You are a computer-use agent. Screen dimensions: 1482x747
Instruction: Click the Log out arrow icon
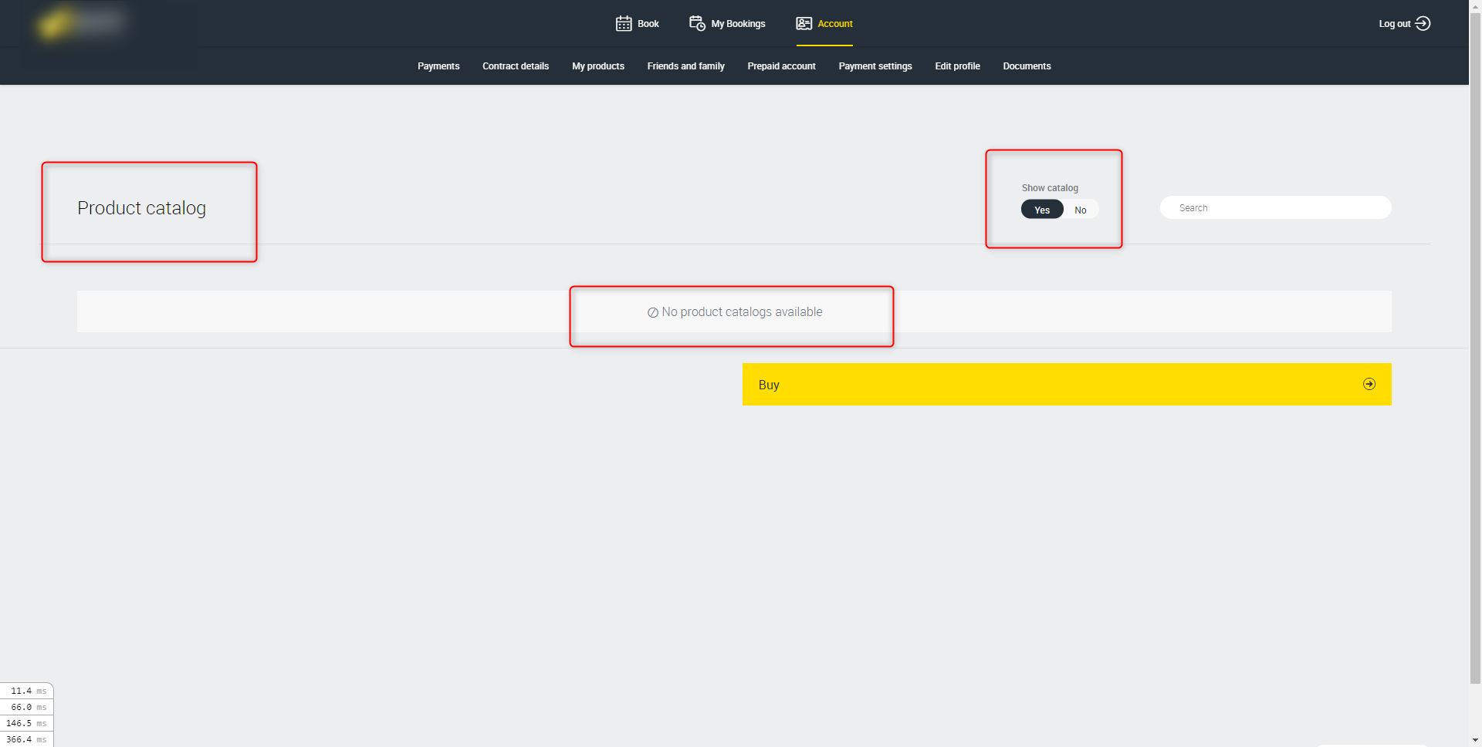pos(1423,24)
